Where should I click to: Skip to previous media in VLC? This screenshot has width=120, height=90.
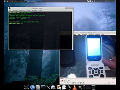click(x=65, y=83)
